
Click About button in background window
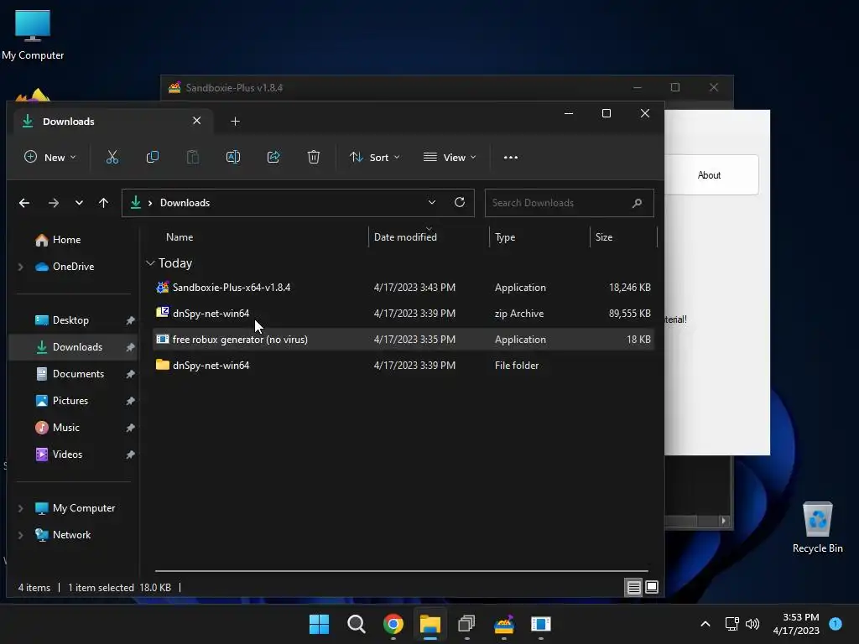pyautogui.click(x=711, y=175)
